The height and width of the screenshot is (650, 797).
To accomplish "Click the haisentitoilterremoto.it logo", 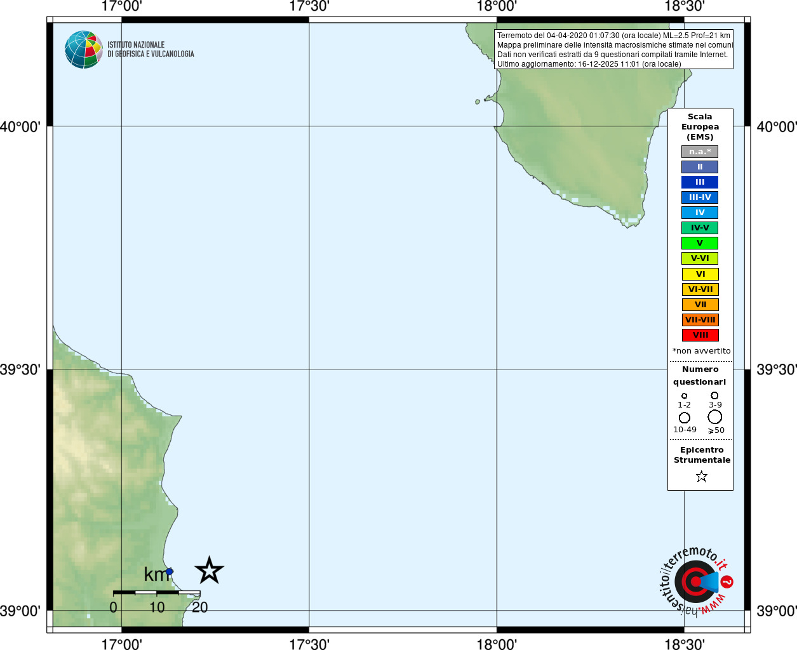I will click(x=696, y=581).
